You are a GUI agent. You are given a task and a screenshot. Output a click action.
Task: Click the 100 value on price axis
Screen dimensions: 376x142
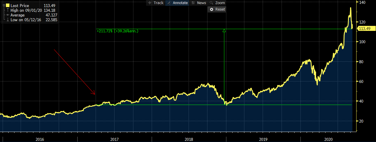pos(362,42)
